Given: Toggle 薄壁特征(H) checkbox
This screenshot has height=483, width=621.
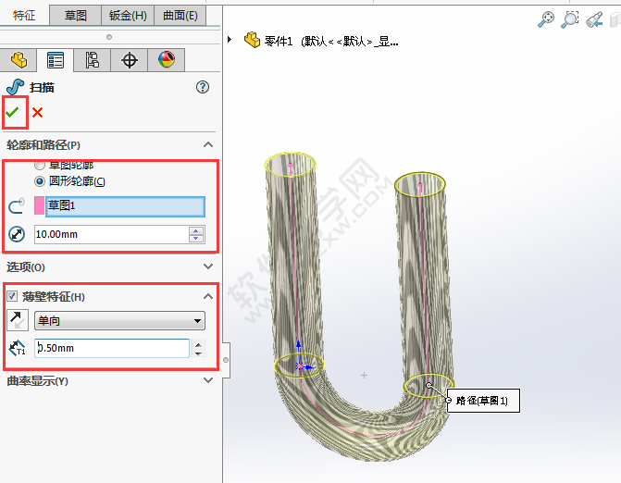Looking at the screenshot, I should point(12,296).
